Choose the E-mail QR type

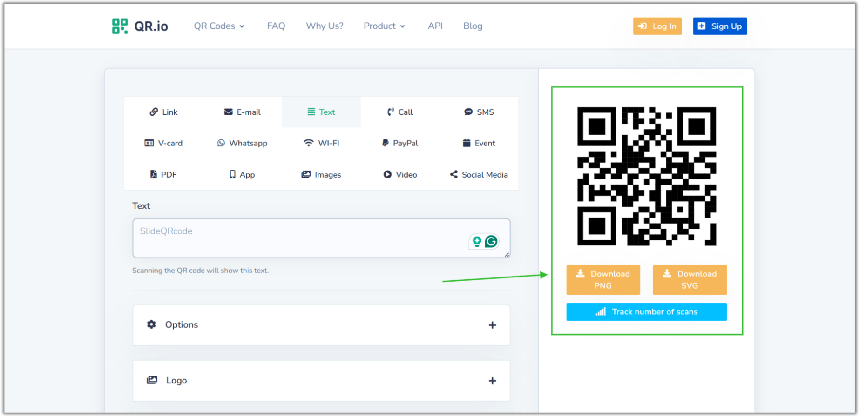(x=242, y=112)
